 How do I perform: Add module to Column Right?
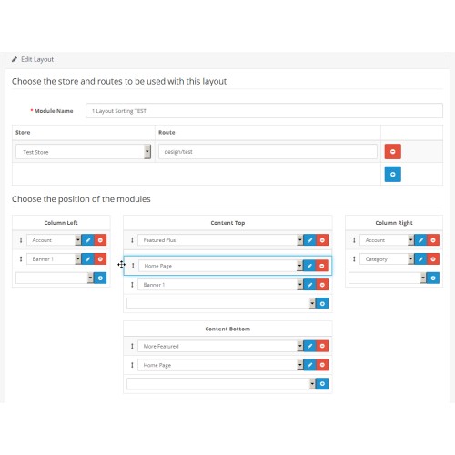pyautogui.click(x=433, y=278)
